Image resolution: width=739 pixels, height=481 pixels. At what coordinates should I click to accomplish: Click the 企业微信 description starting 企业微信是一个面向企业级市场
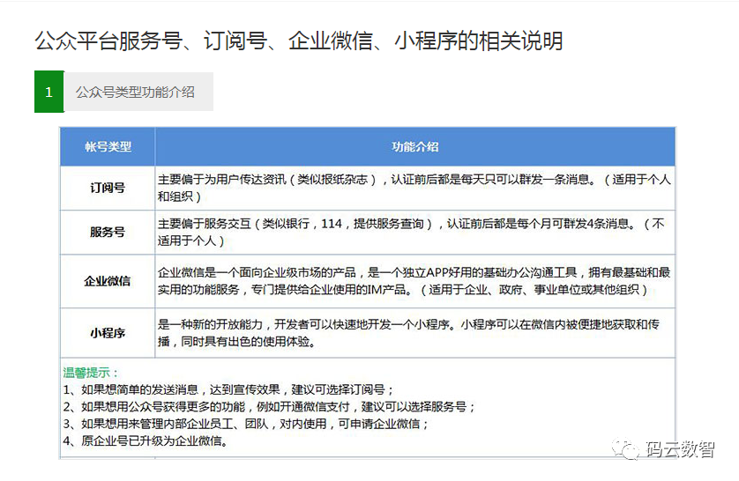pyautogui.click(x=414, y=281)
